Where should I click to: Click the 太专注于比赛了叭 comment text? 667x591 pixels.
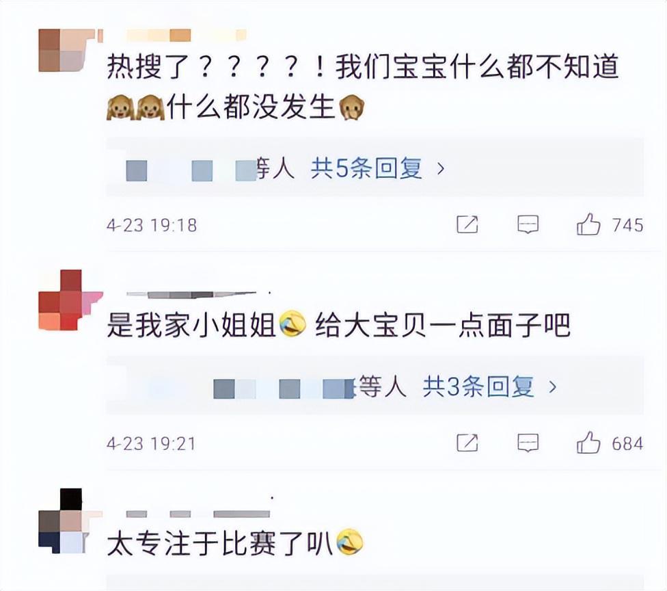pyautogui.click(x=235, y=544)
